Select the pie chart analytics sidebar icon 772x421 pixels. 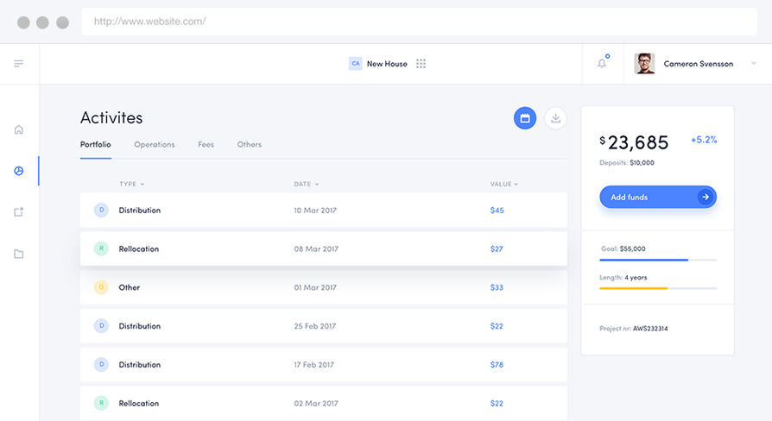pyautogui.click(x=19, y=171)
